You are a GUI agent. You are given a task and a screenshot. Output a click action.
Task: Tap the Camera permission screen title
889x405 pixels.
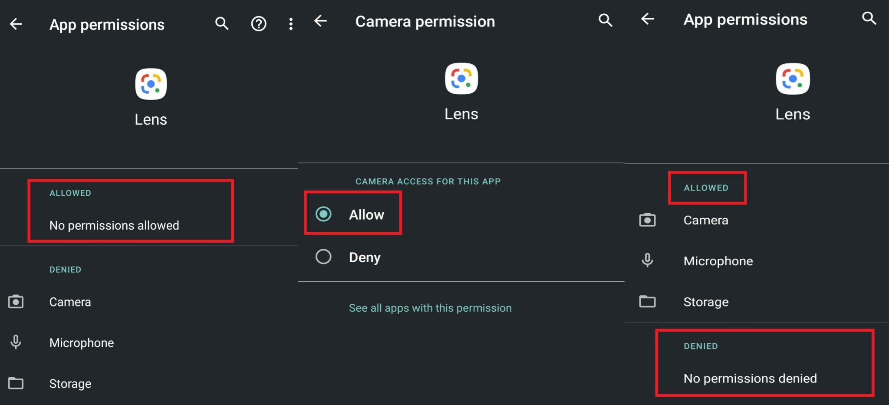tap(425, 21)
